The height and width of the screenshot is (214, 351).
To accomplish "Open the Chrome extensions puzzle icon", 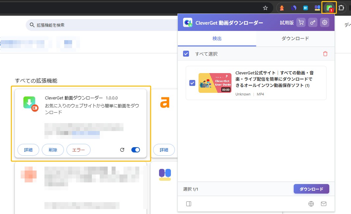I will [341, 8].
